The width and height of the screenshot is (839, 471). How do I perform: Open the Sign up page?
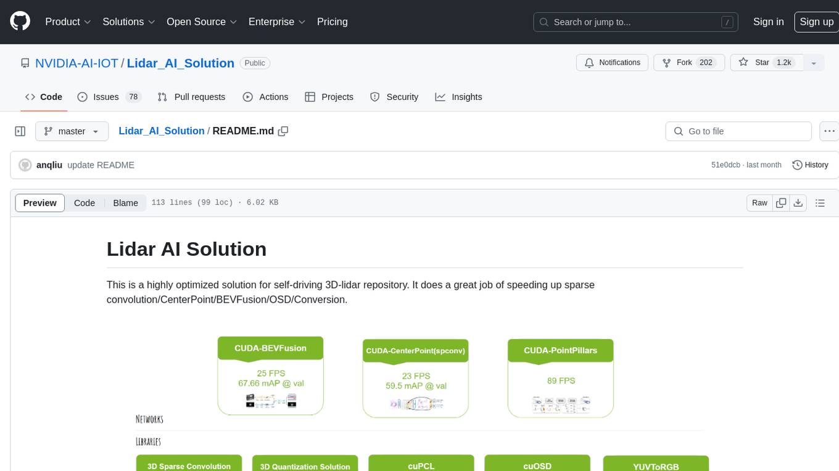tap(816, 22)
